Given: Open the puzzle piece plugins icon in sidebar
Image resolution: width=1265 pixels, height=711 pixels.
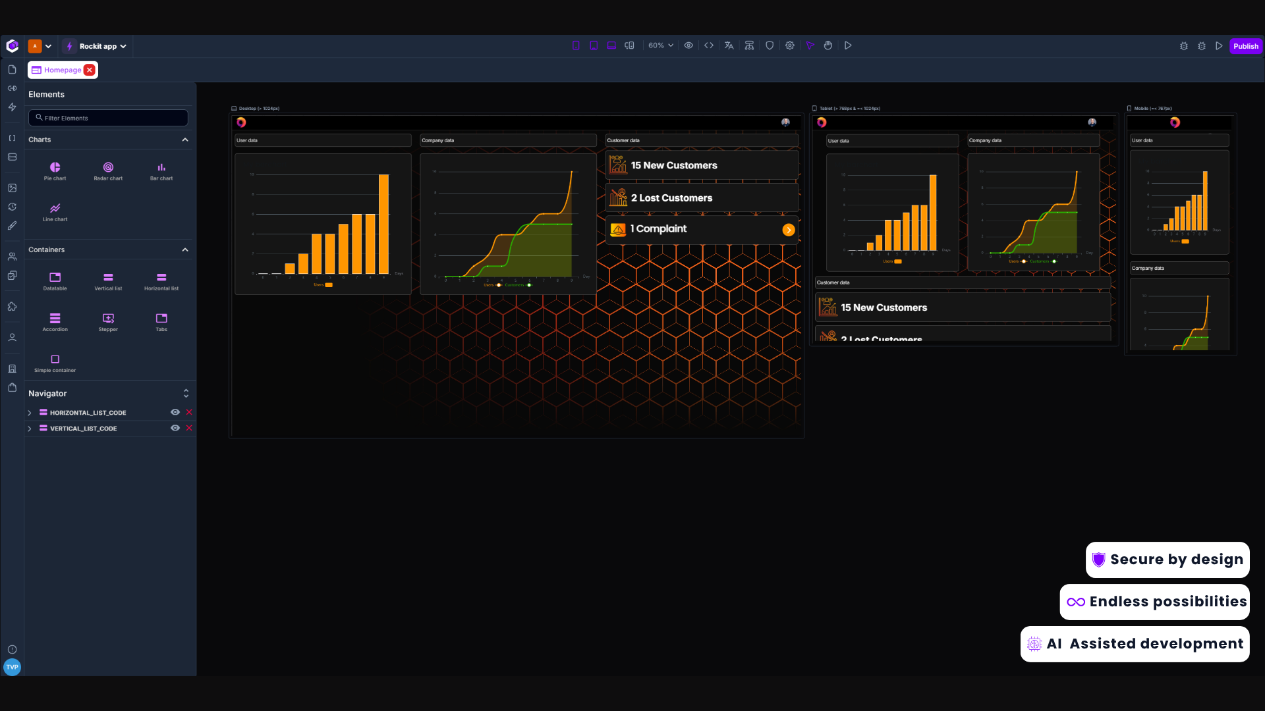Looking at the screenshot, I should point(12,307).
